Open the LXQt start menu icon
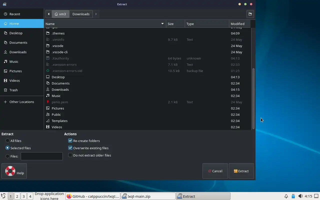The image size is (320, 200). pyautogui.click(x=3, y=196)
